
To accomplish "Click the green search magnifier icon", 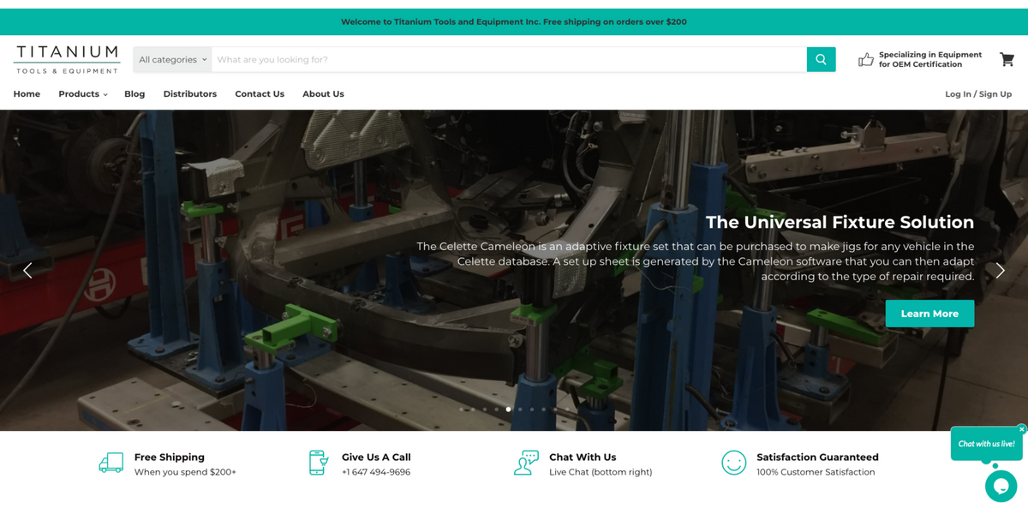I will [820, 59].
